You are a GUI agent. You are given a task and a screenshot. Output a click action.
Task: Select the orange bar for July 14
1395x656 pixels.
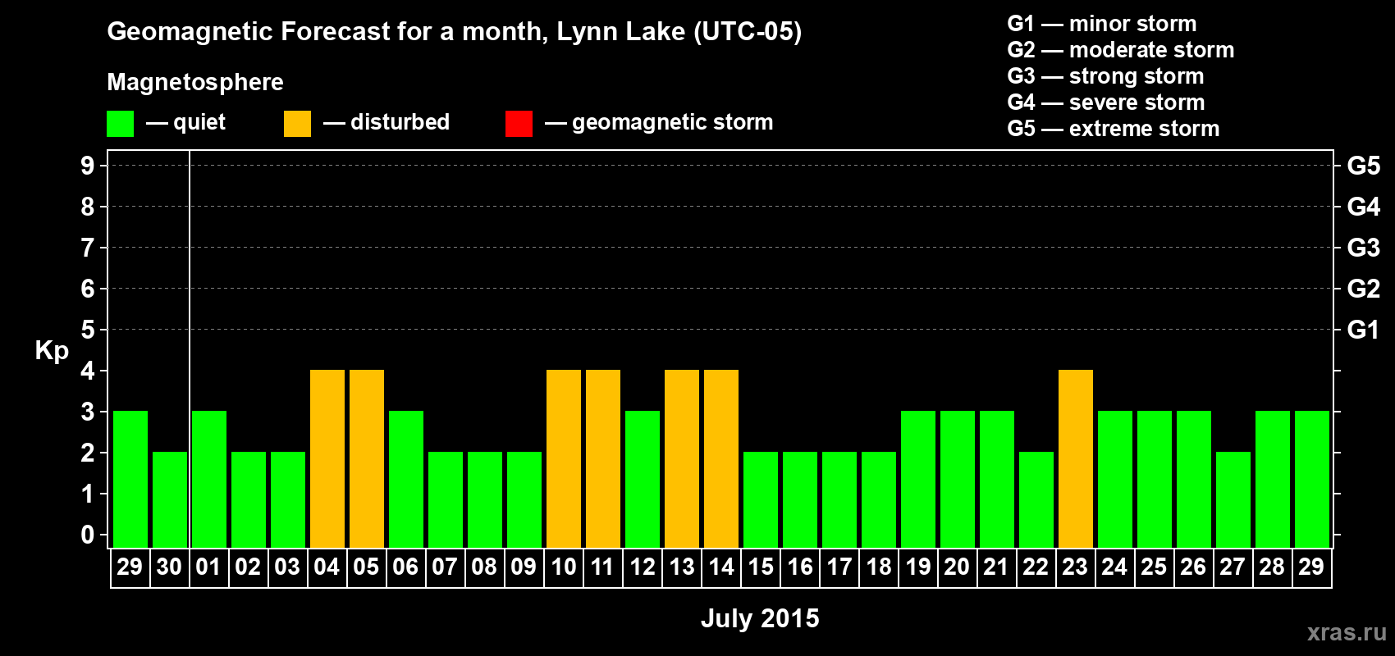pos(721,459)
